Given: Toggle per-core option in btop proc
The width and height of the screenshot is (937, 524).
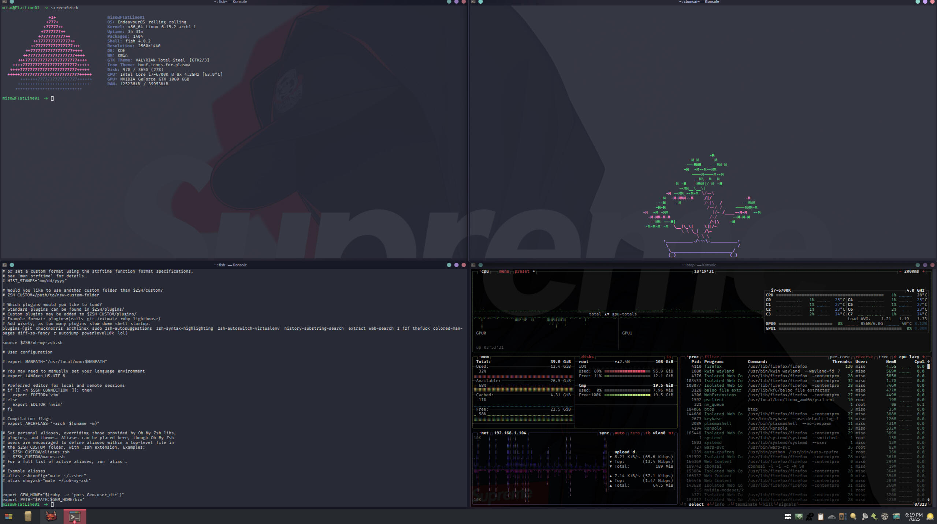Looking at the screenshot, I should [x=839, y=357].
